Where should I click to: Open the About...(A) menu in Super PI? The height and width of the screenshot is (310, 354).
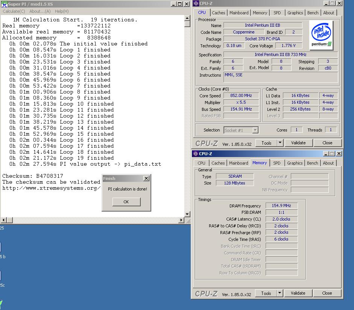coord(40,11)
